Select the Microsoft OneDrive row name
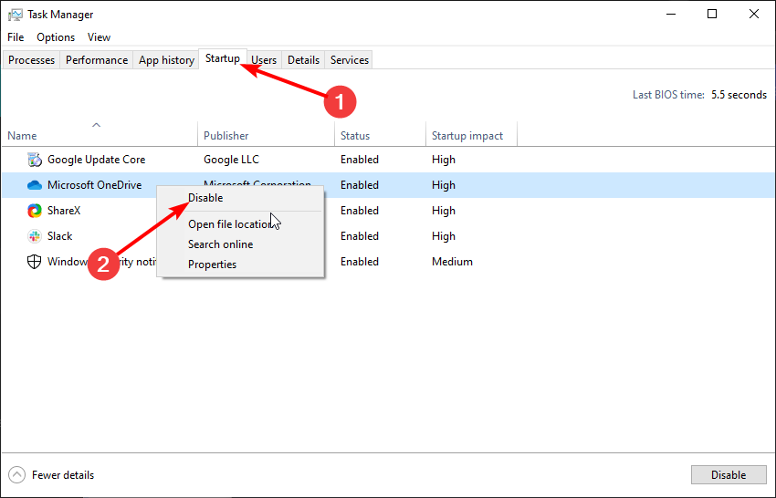 95,185
